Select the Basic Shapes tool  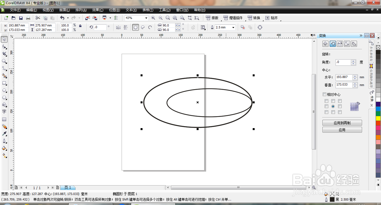point(4,105)
